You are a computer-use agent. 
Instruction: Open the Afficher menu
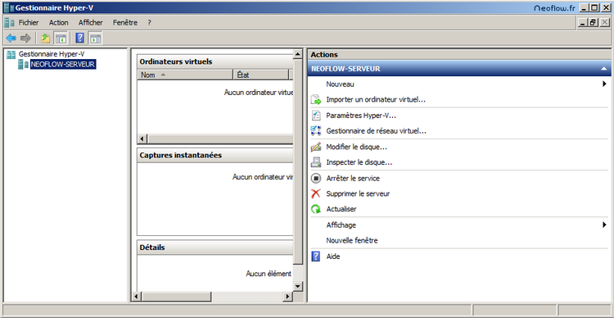click(x=90, y=23)
